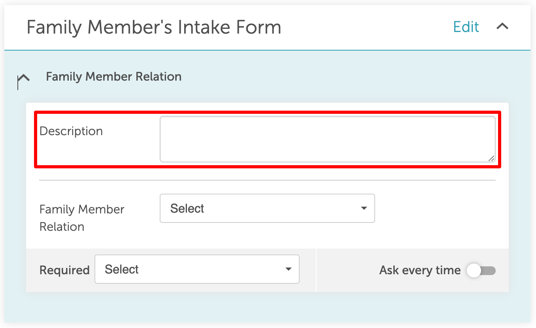
Task: Enable the Ask every time switch
Action: click(x=481, y=271)
